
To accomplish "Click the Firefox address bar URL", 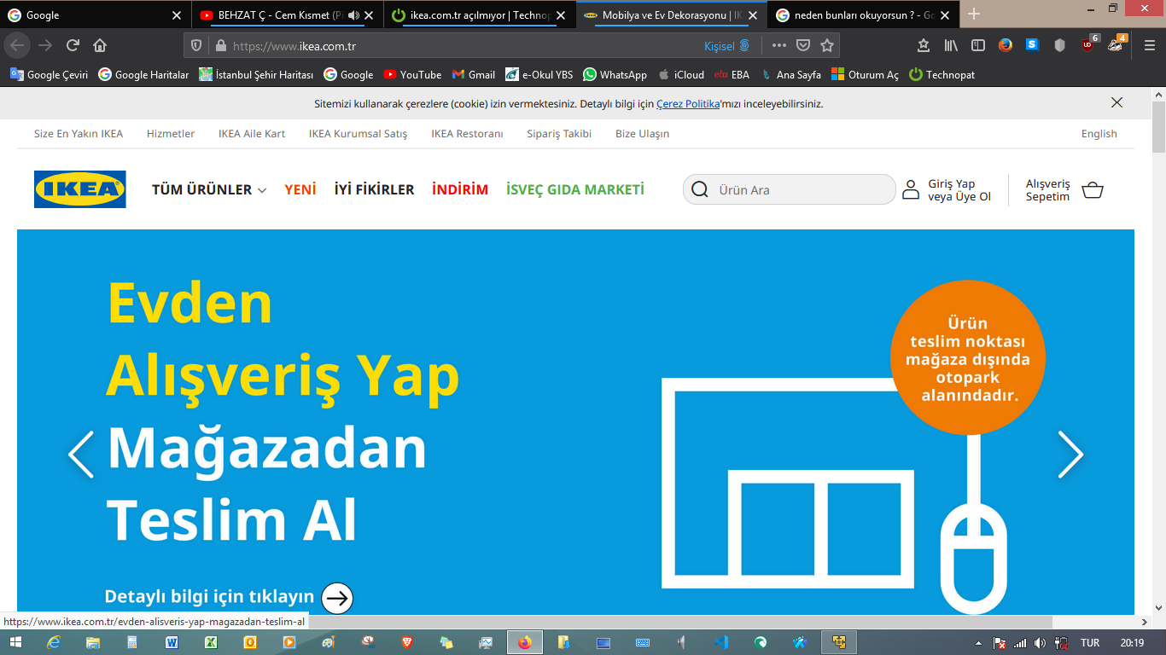I will [x=294, y=46].
